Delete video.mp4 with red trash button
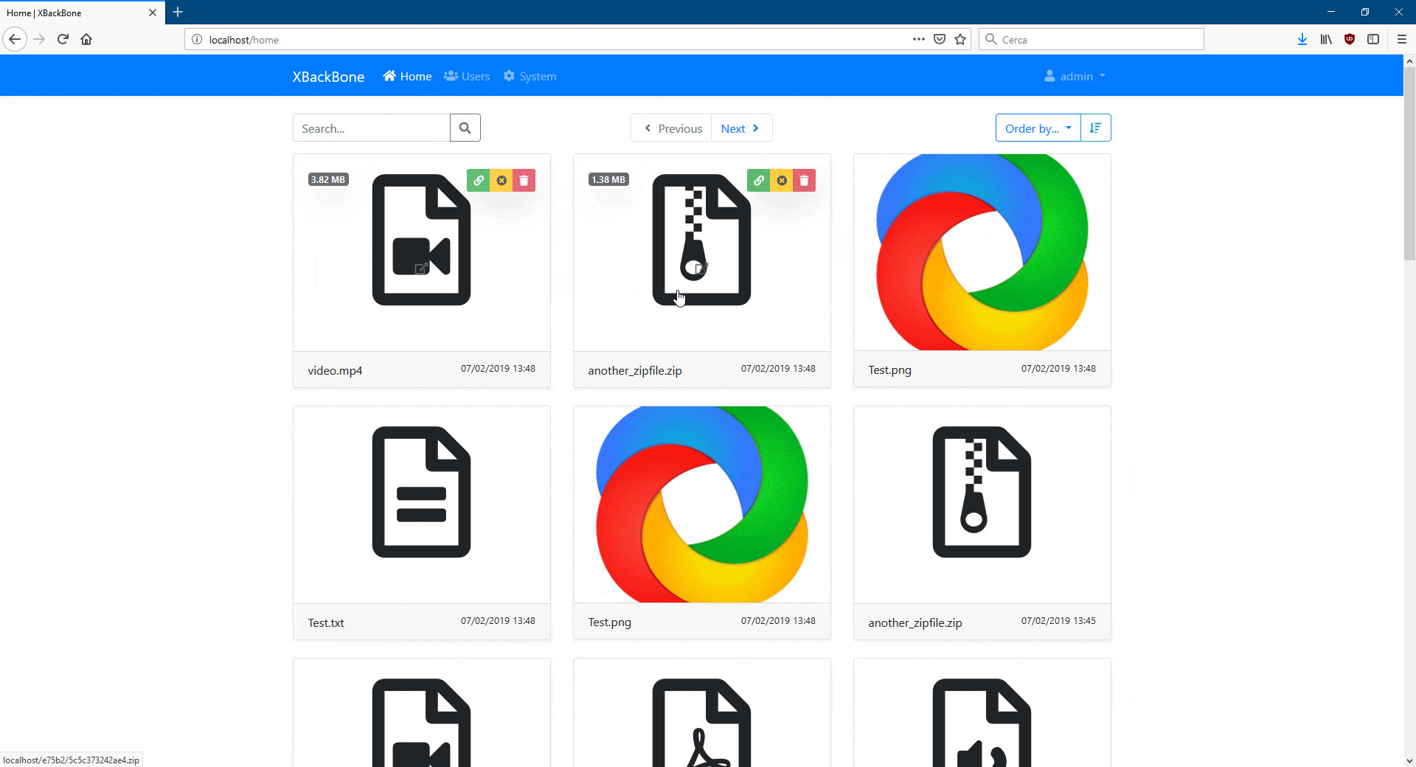This screenshot has height=767, width=1416. 524,180
